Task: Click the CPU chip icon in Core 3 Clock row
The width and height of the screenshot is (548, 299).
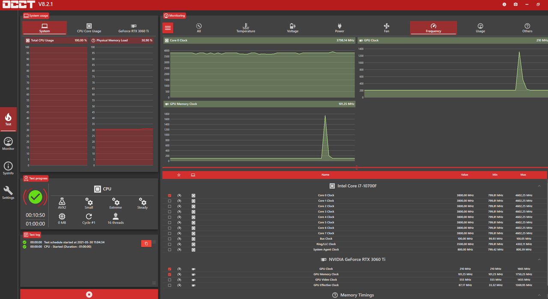Action: pyautogui.click(x=194, y=212)
